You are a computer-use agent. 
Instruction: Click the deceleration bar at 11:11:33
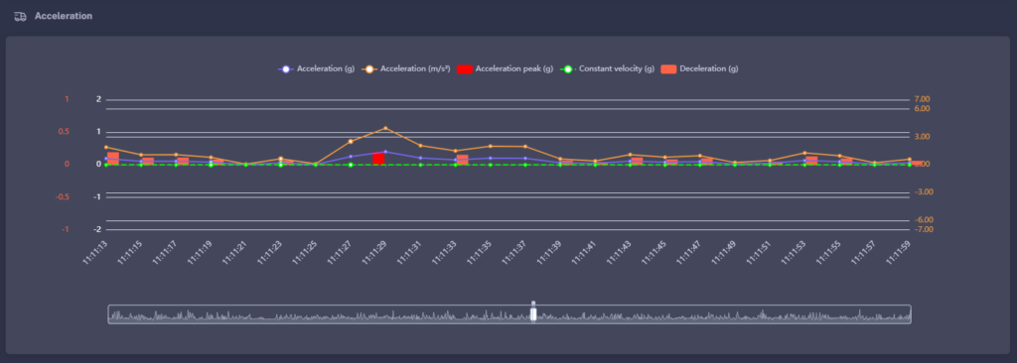point(463,160)
